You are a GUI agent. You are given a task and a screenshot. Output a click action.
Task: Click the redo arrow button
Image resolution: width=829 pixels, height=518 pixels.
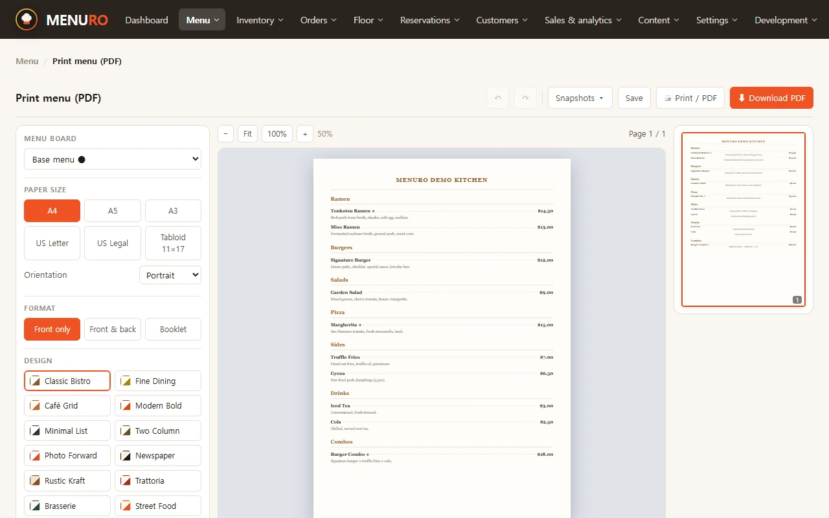click(x=525, y=98)
